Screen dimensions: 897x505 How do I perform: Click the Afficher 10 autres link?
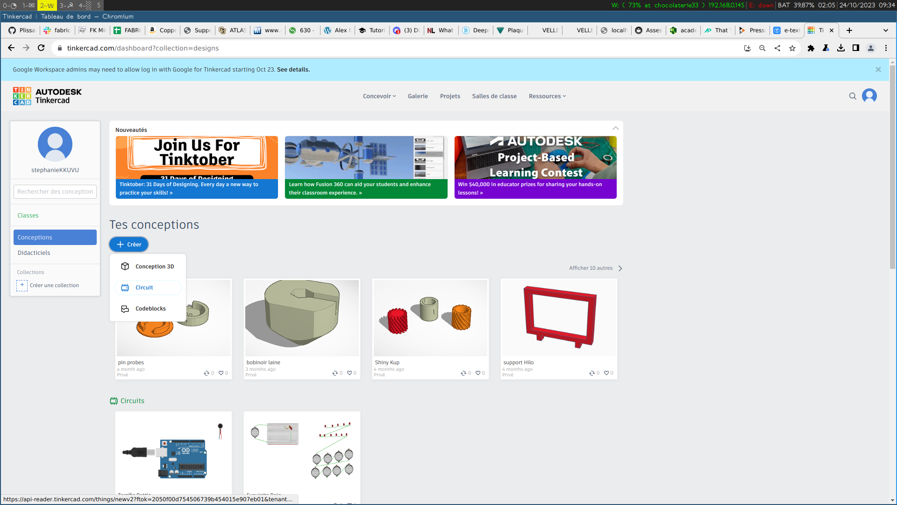(x=591, y=268)
